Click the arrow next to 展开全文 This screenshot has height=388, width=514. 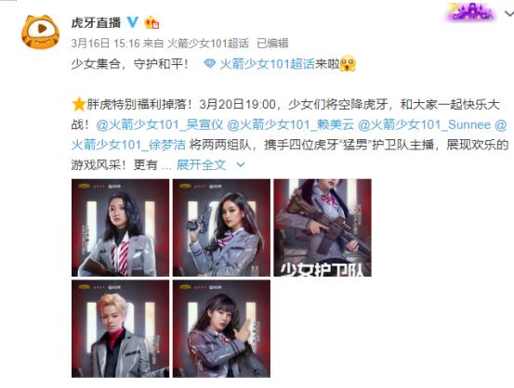241,165
